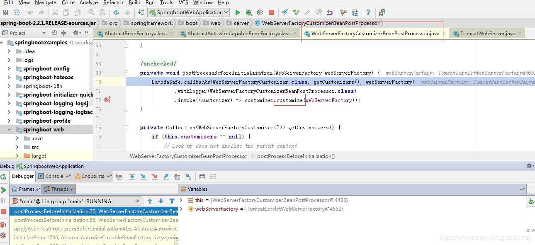Expand the springboot-config module

pos(9,69)
